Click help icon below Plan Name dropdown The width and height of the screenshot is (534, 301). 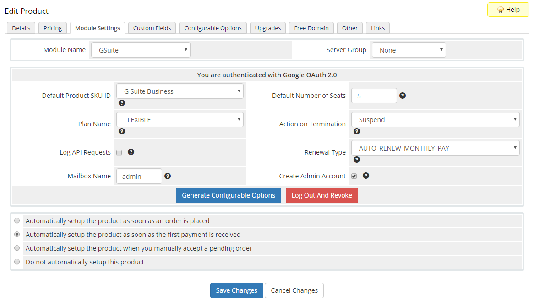[122, 131]
